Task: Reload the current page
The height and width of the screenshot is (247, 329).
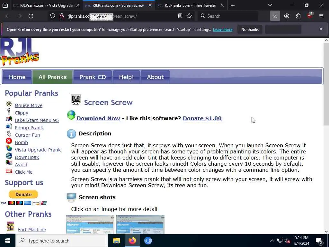Action: tap(31, 16)
